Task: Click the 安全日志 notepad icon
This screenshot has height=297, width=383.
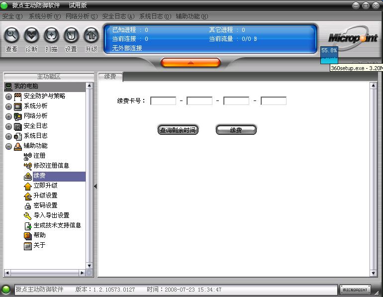Action: [x=18, y=126]
